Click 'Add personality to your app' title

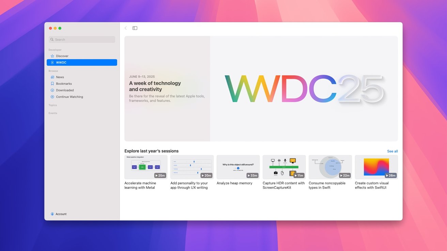click(189, 185)
